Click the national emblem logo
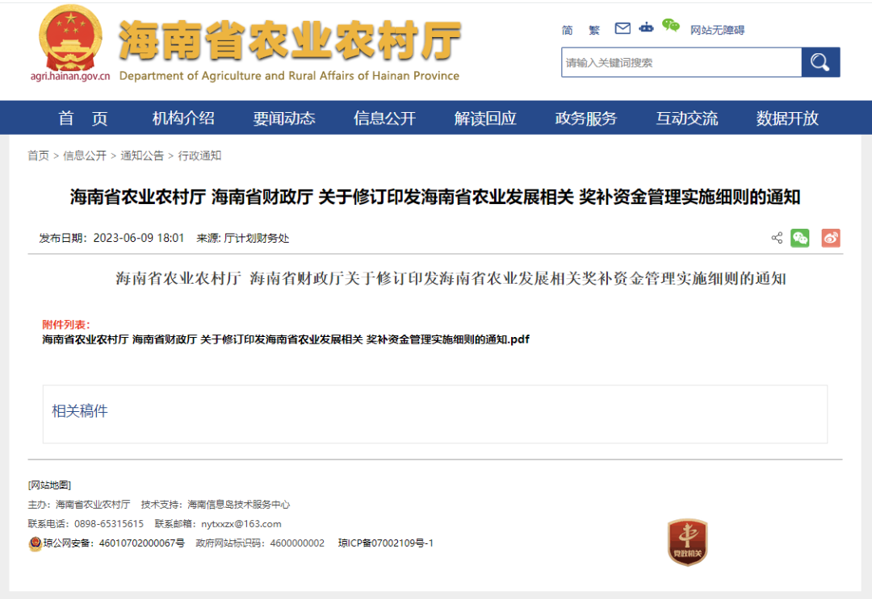Screen dimensions: 872x599 click(x=70, y=38)
